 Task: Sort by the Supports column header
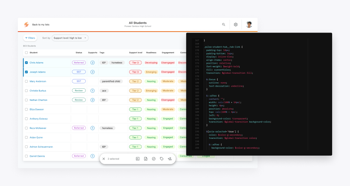(x=92, y=53)
